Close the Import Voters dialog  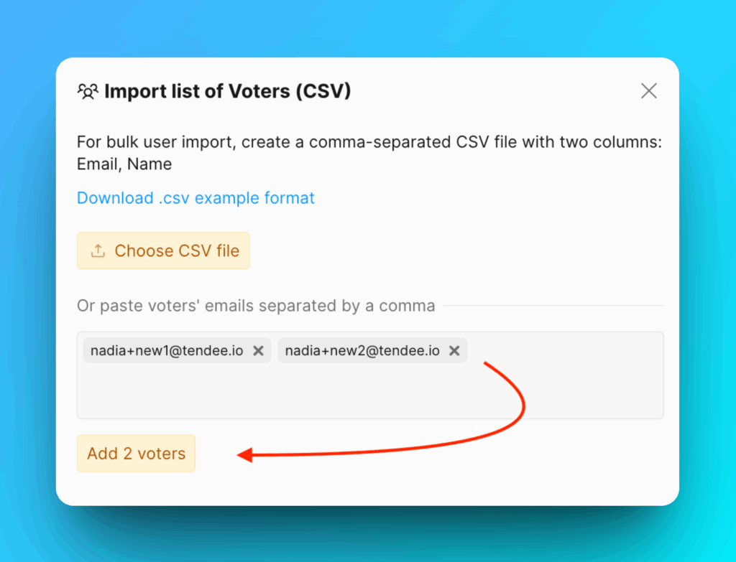(x=648, y=91)
